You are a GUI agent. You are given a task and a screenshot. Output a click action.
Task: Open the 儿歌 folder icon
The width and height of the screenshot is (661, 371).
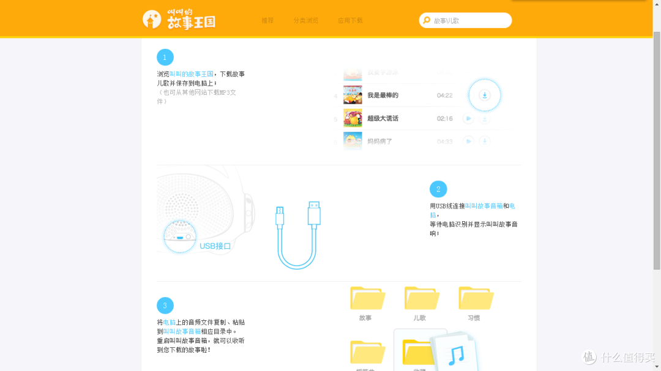point(422,298)
